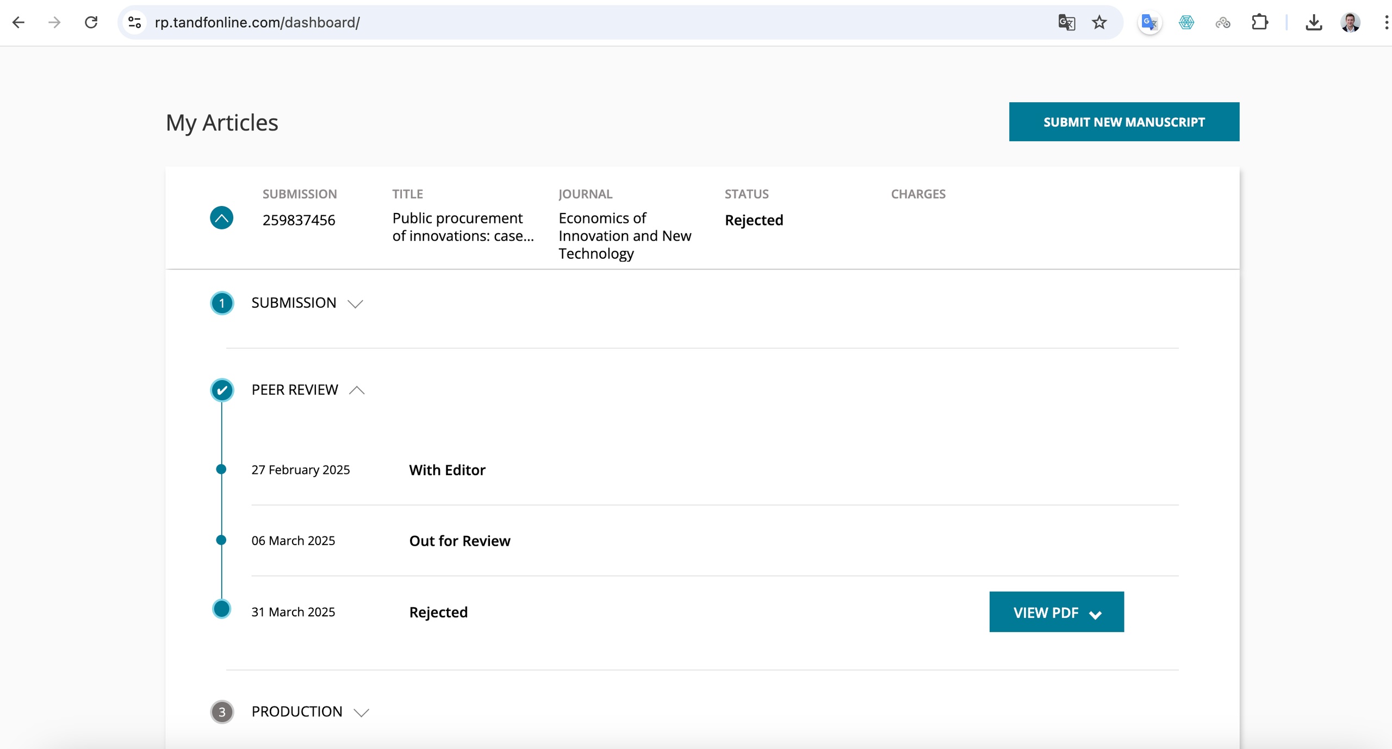The image size is (1392, 749).
Task: Collapse submission 259837456 with round arrow
Action: click(x=221, y=218)
